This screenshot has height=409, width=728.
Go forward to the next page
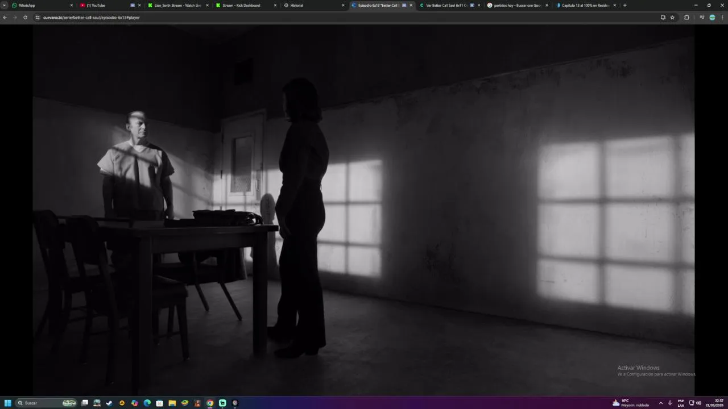(x=15, y=18)
